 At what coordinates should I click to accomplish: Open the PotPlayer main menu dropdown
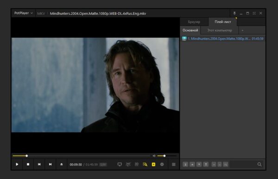pyautogui.click(x=24, y=13)
